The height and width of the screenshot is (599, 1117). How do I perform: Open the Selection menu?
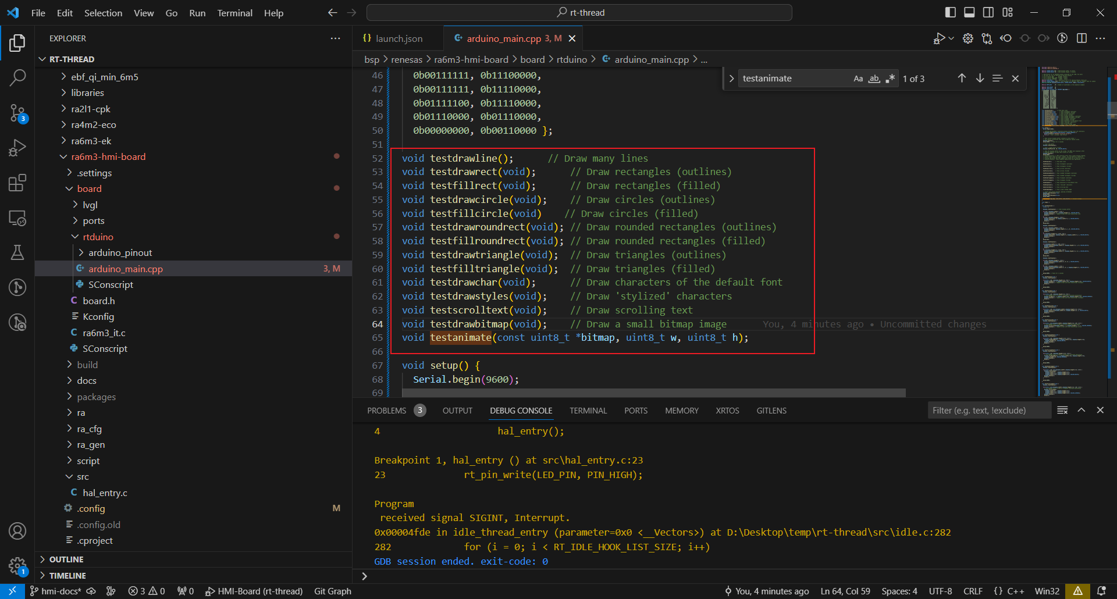click(x=103, y=13)
